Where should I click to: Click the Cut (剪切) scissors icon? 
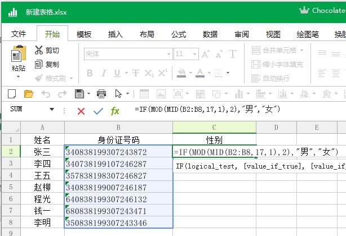tap(39, 50)
